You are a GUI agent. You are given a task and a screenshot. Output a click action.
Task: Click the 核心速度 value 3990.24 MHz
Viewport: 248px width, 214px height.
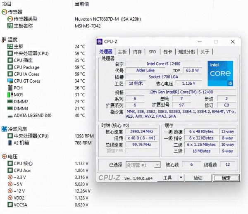click(142, 131)
